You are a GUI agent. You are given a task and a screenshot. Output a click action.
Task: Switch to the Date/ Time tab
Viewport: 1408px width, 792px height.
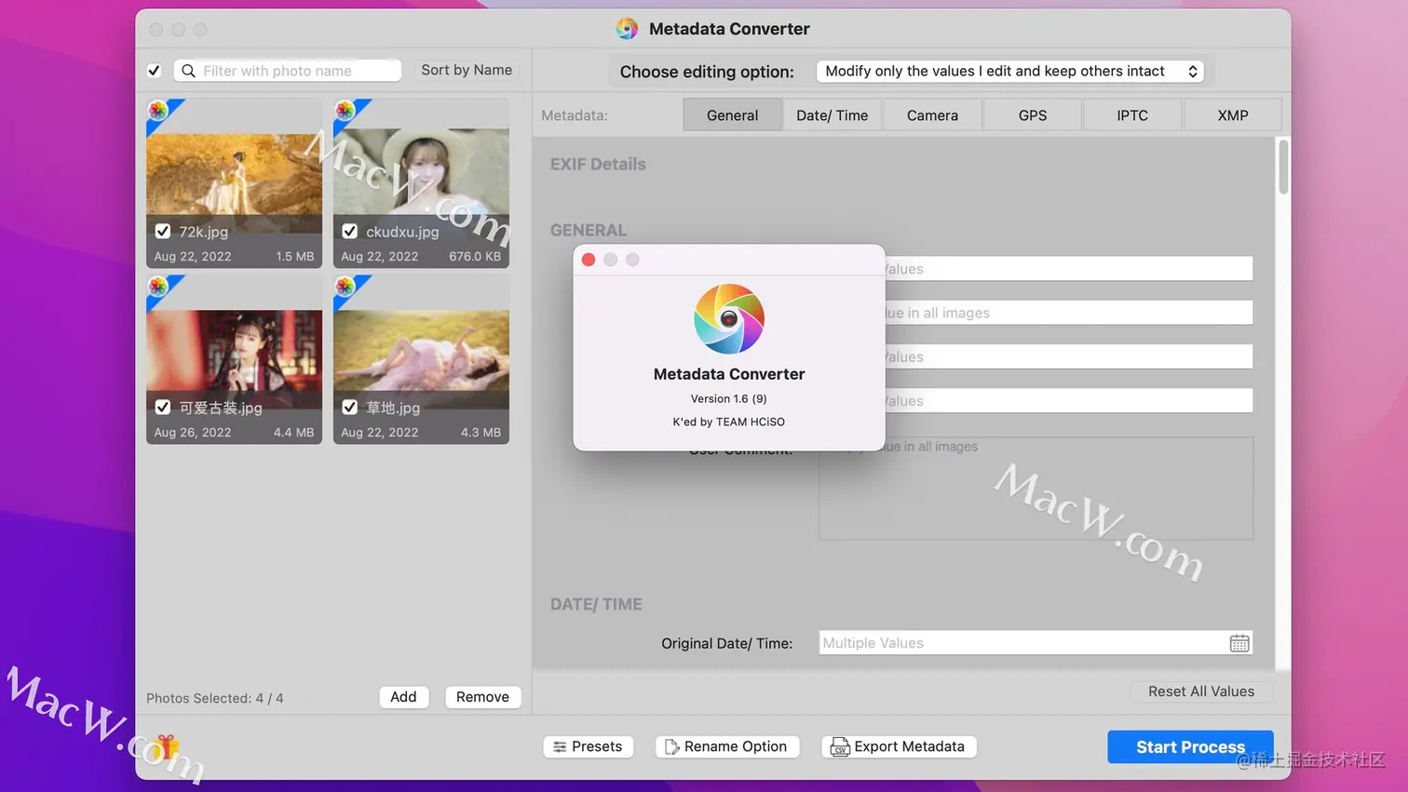[832, 115]
